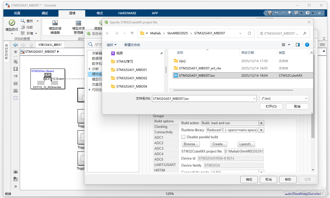
Task: Navigate back with the blue arrow in Simulink
Action: click(15, 45)
